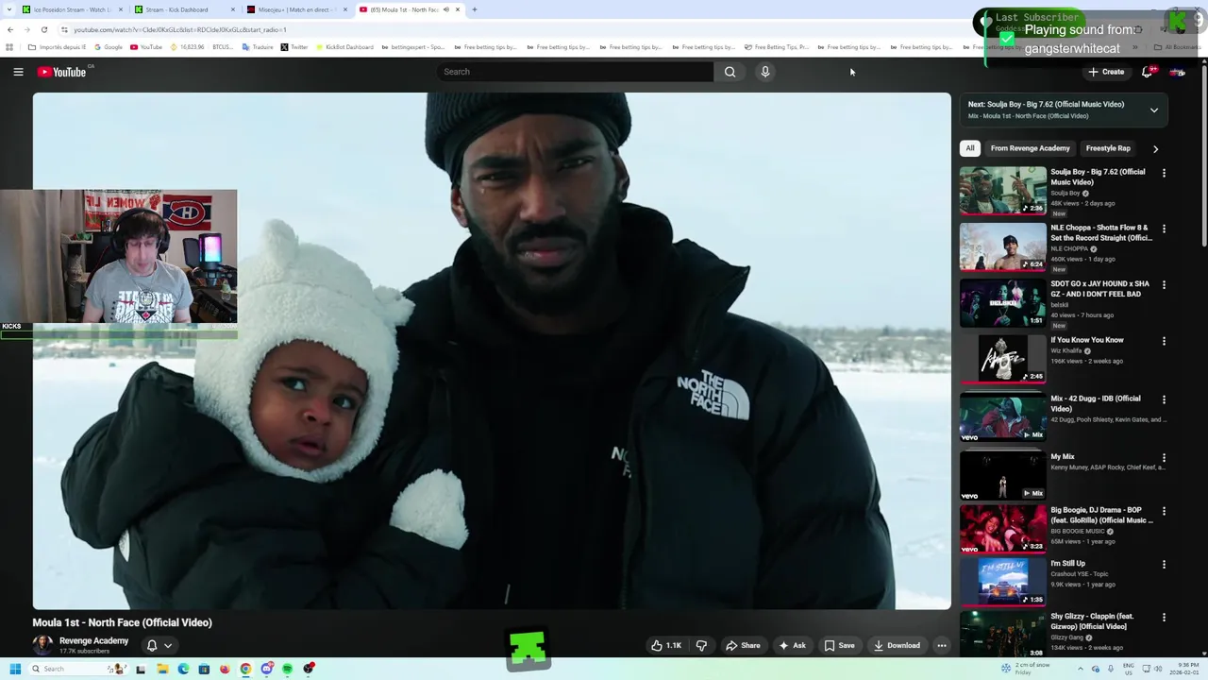Image resolution: width=1208 pixels, height=680 pixels.
Task: Open Microsoft Edge from taskbar
Action: coord(183,669)
